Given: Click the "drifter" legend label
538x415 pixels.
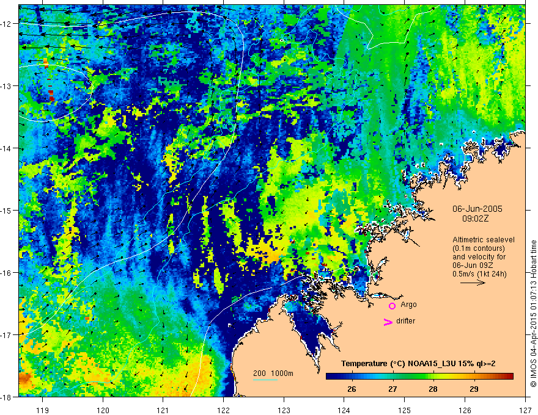Looking at the screenshot, I should click(x=405, y=321).
